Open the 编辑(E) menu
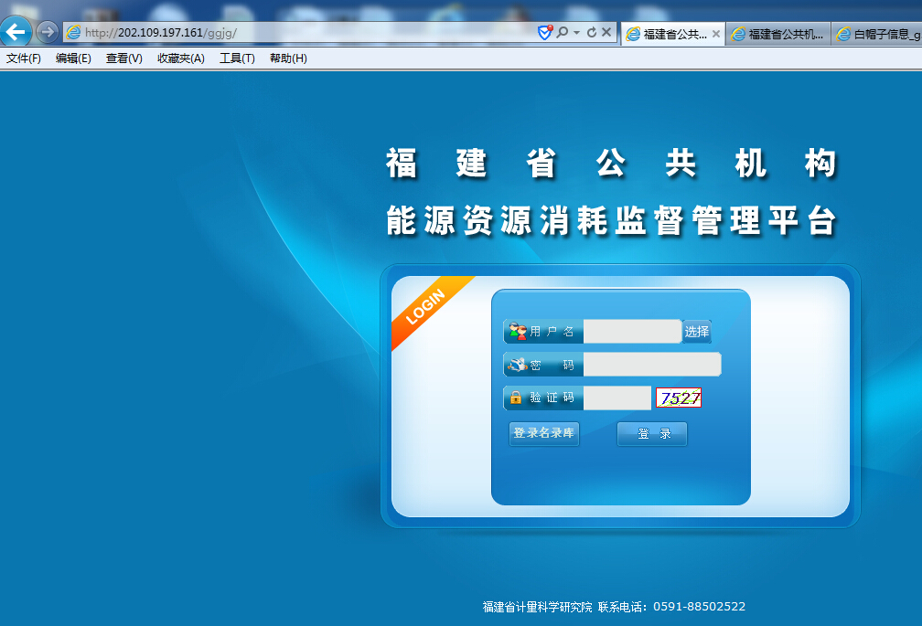This screenshot has width=922, height=626. 73,58
